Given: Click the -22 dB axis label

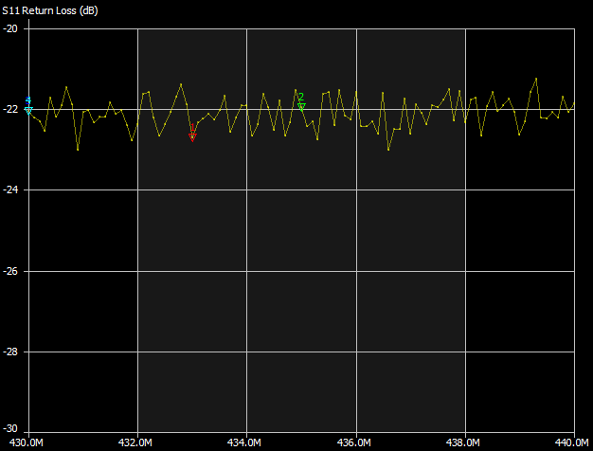Looking at the screenshot, I should (10, 109).
